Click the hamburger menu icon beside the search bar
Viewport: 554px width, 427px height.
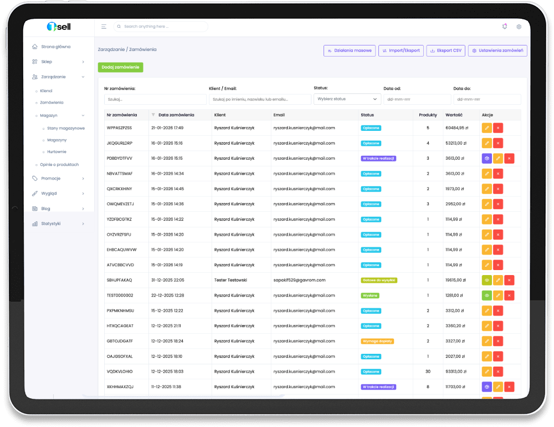(x=104, y=27)
